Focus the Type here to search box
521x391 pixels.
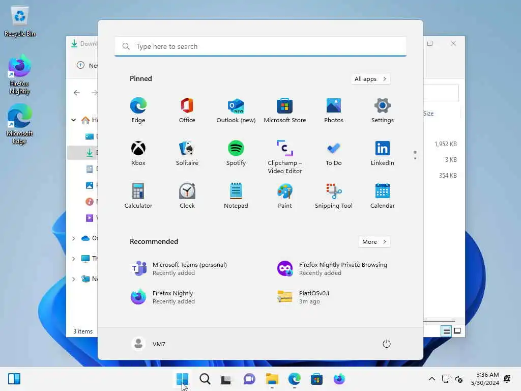point(260,46)
